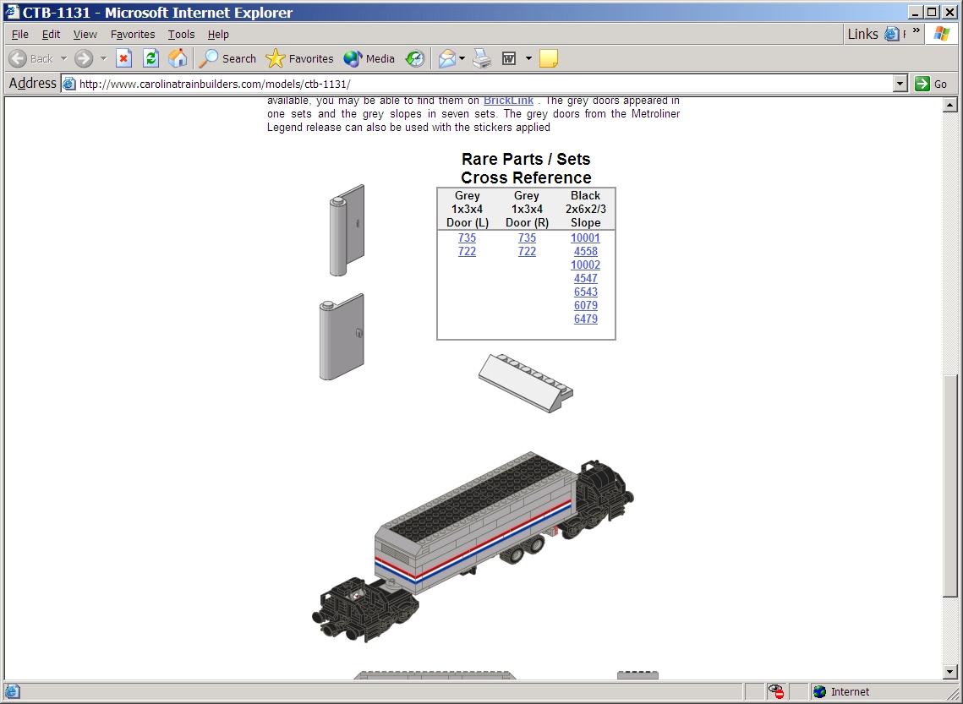
Task: Click the Go green arrow button
Action: tap(922, 84)
